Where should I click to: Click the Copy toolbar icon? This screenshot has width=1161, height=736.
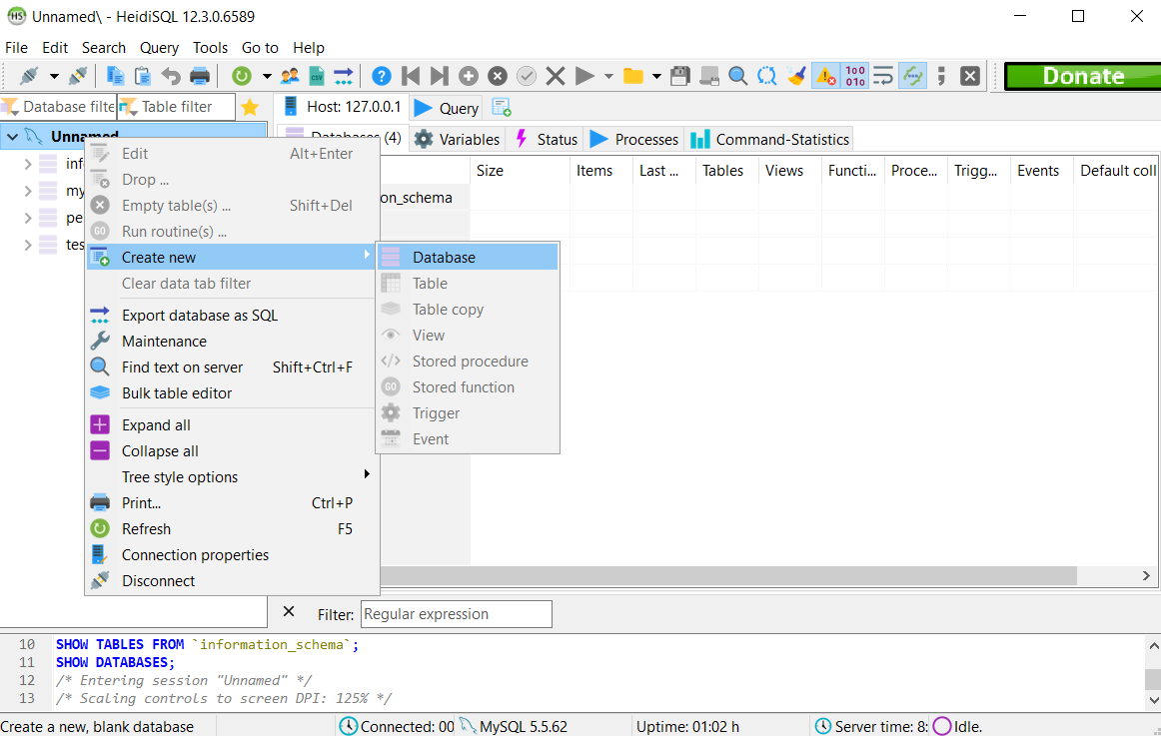pos(116,76)
